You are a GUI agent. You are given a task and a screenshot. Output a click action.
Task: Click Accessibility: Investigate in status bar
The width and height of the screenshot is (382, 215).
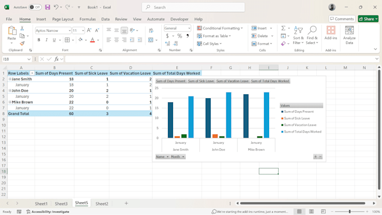(x=48, y=212)
